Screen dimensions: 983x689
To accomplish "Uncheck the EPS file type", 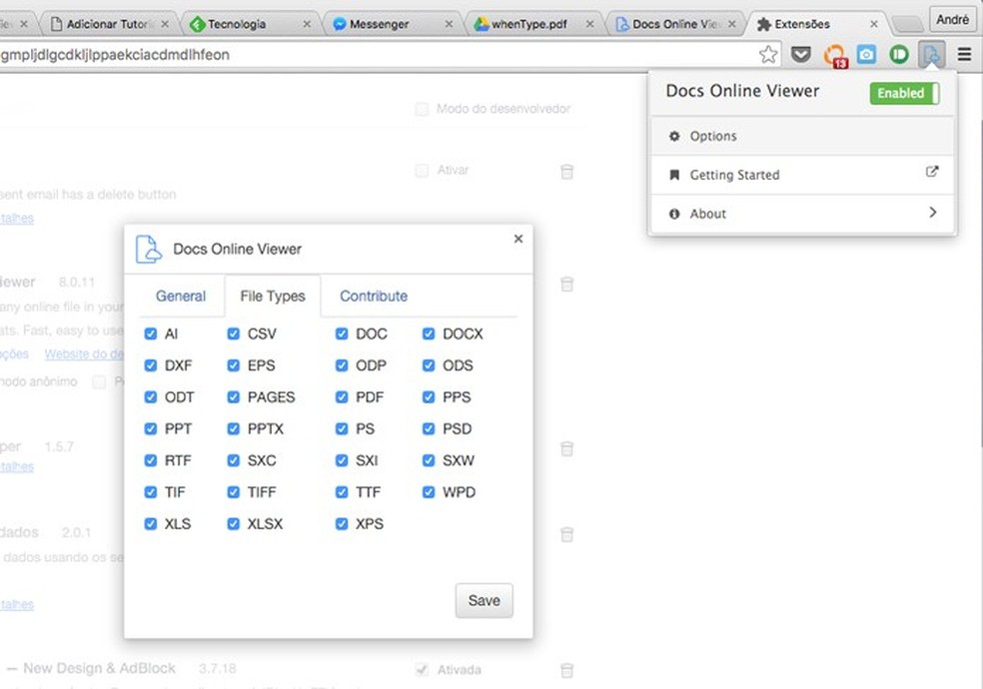I will [x=233, y=364].
